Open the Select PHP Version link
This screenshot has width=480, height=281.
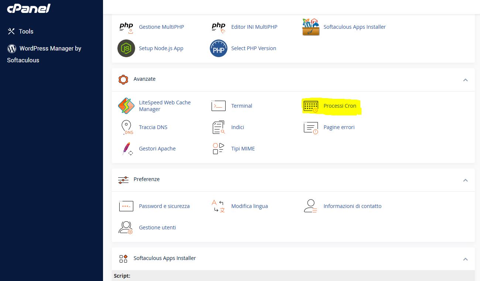pos(254,48)
